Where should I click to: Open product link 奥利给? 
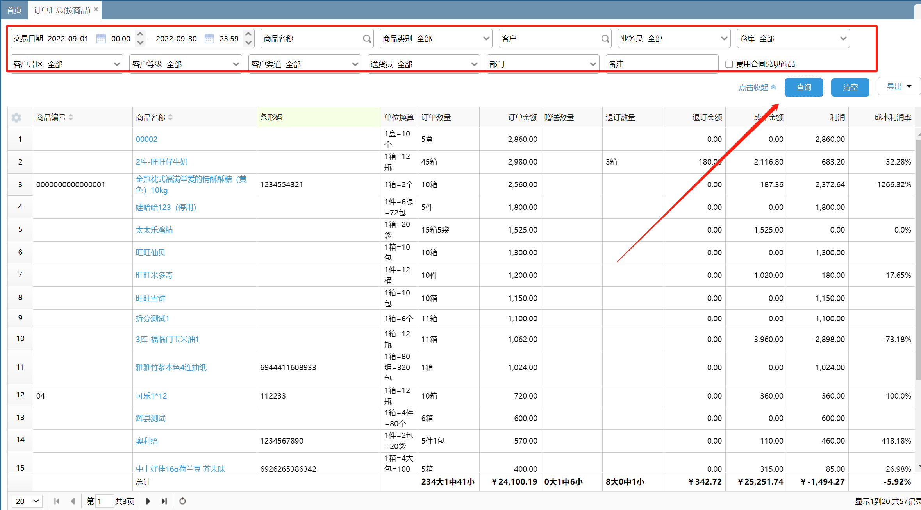coord(147,441)
